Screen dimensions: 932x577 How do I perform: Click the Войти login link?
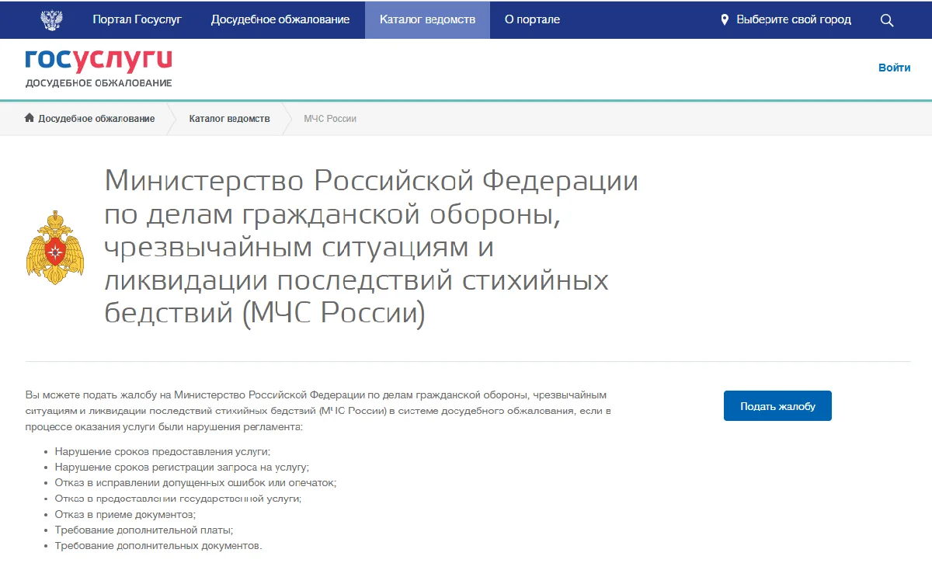(x=895, y=68)
